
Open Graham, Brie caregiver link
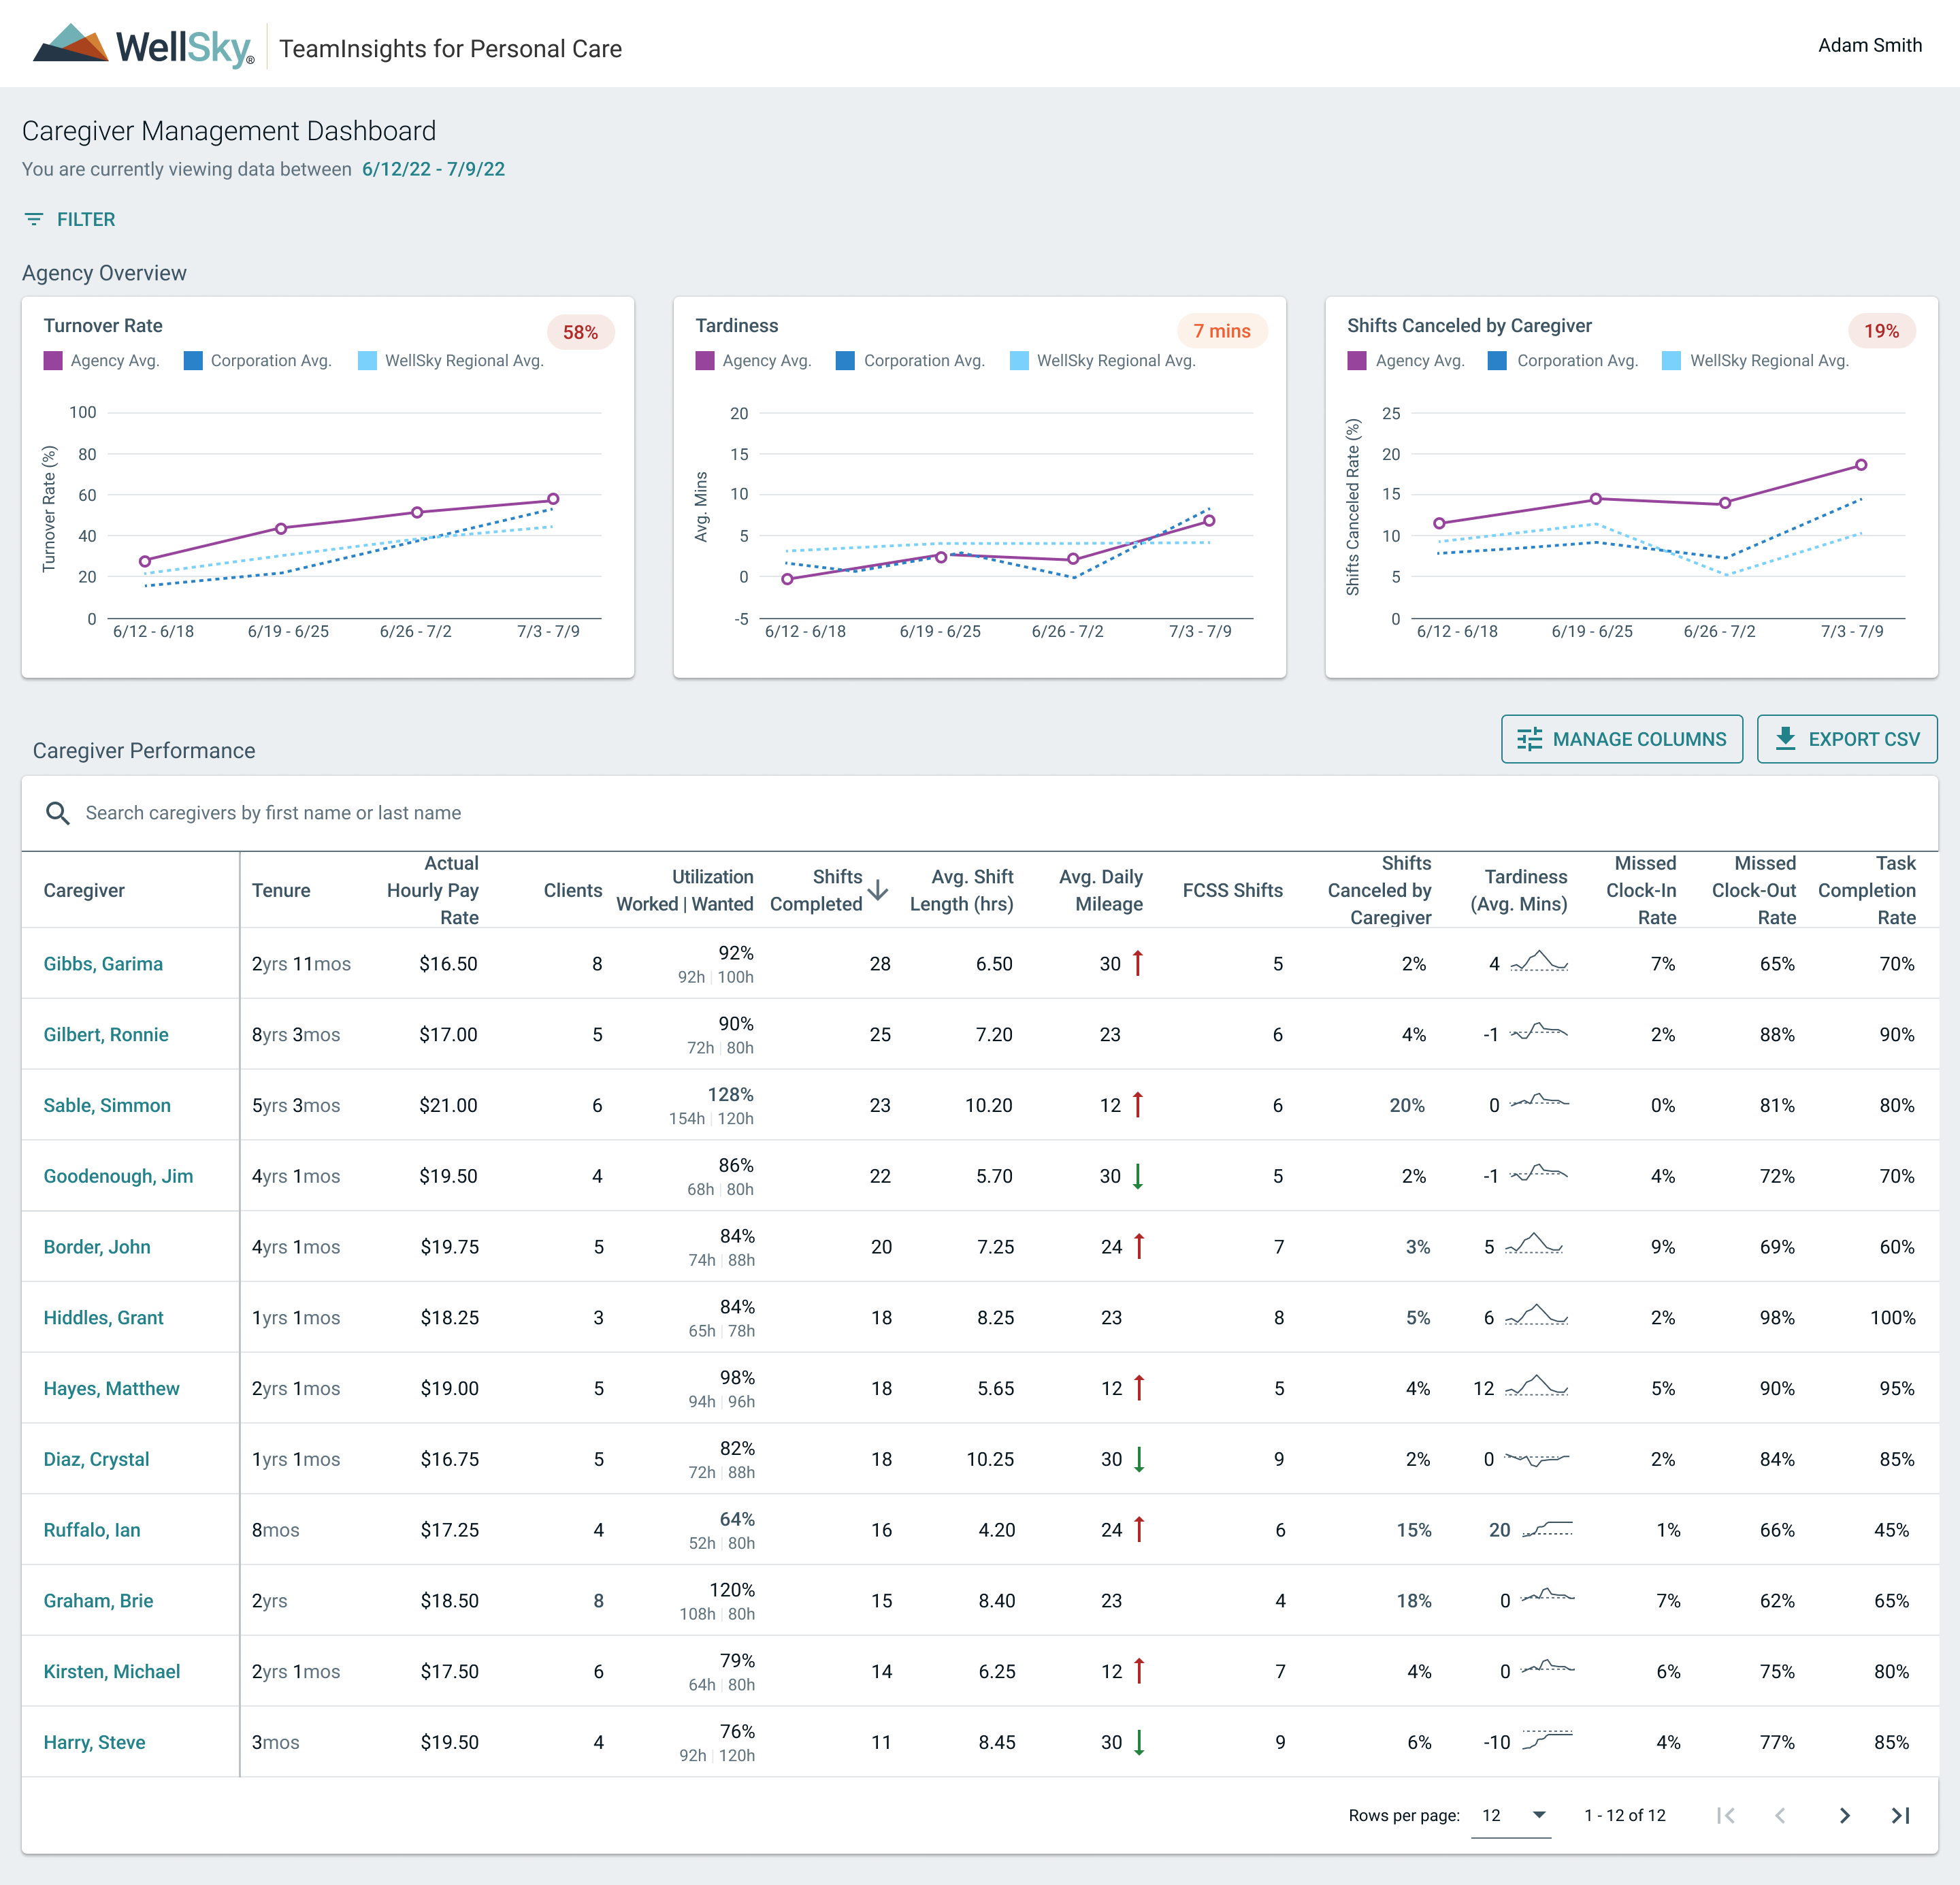98,1601
